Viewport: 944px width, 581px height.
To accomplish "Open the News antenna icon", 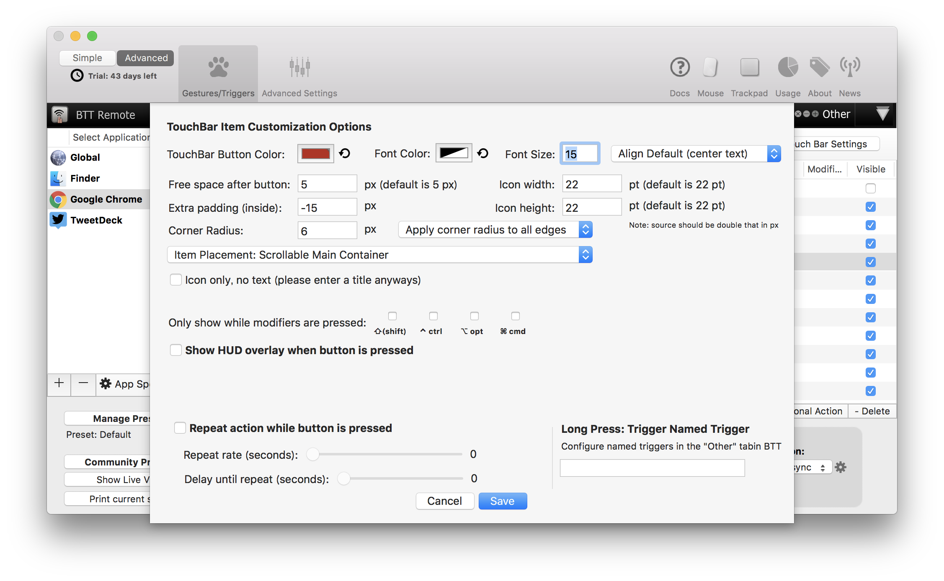I will point(850,67).
